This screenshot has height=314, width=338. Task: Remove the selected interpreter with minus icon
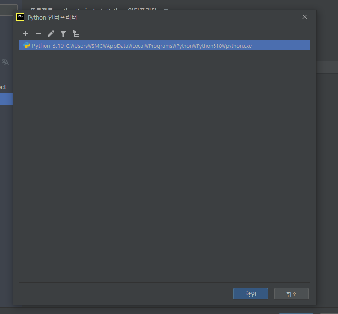38,34
